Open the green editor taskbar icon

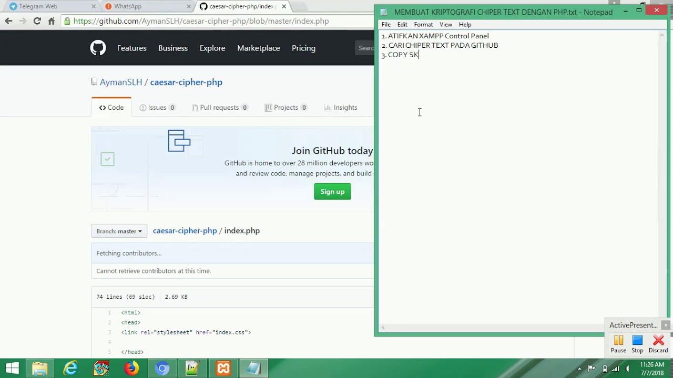192,369
